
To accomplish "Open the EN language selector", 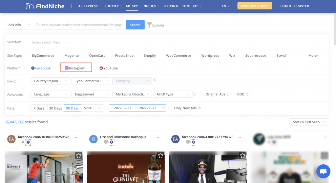I will point(225,6).
